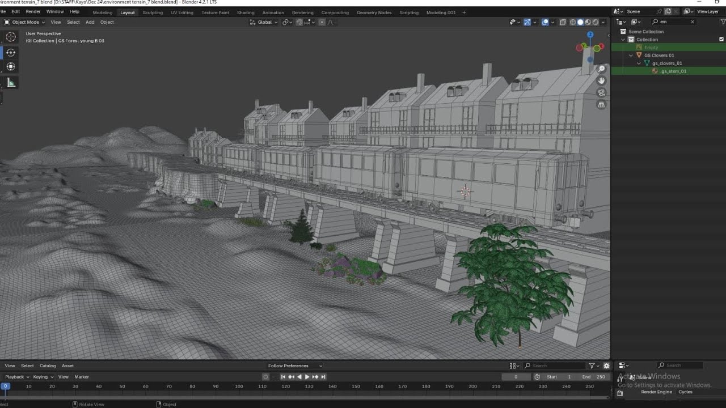Jump to timeline start frame
Image resolution: width=726 pixels, height=408 pixels.
(x=283, y=377)
